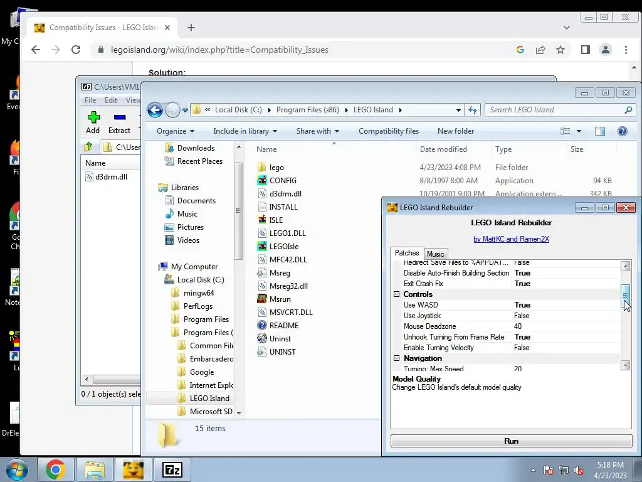Select the Patches tab in Rebuilder
This screenshot has width=642, height=482.
pyautogui.click(x=406, y=253)
